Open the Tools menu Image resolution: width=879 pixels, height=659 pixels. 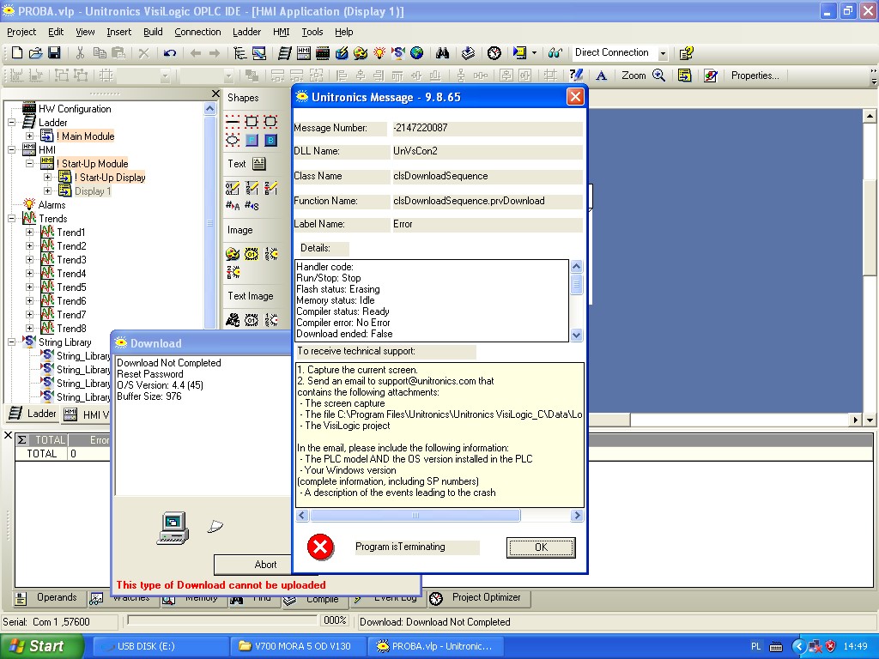[x=312, y=32]
